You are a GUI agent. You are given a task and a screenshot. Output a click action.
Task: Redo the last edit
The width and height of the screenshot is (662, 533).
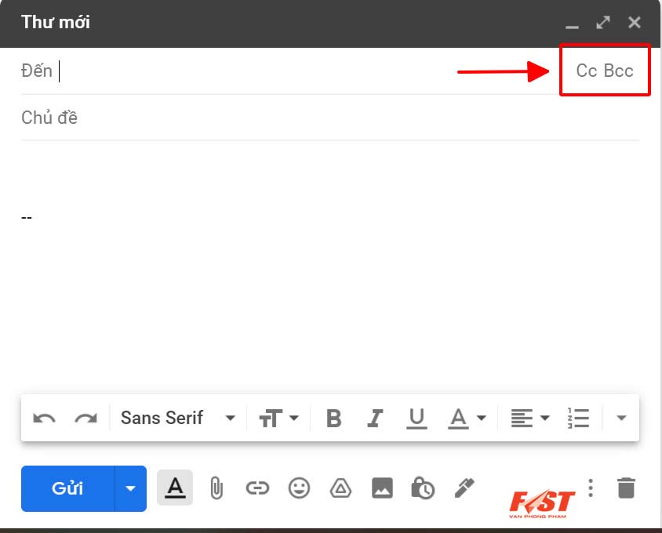[85, 419]
